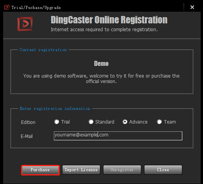The width and height of the screenshot is (203, 184).
Task: Click the large red DingCaster logo
Action: coord(25,24)
